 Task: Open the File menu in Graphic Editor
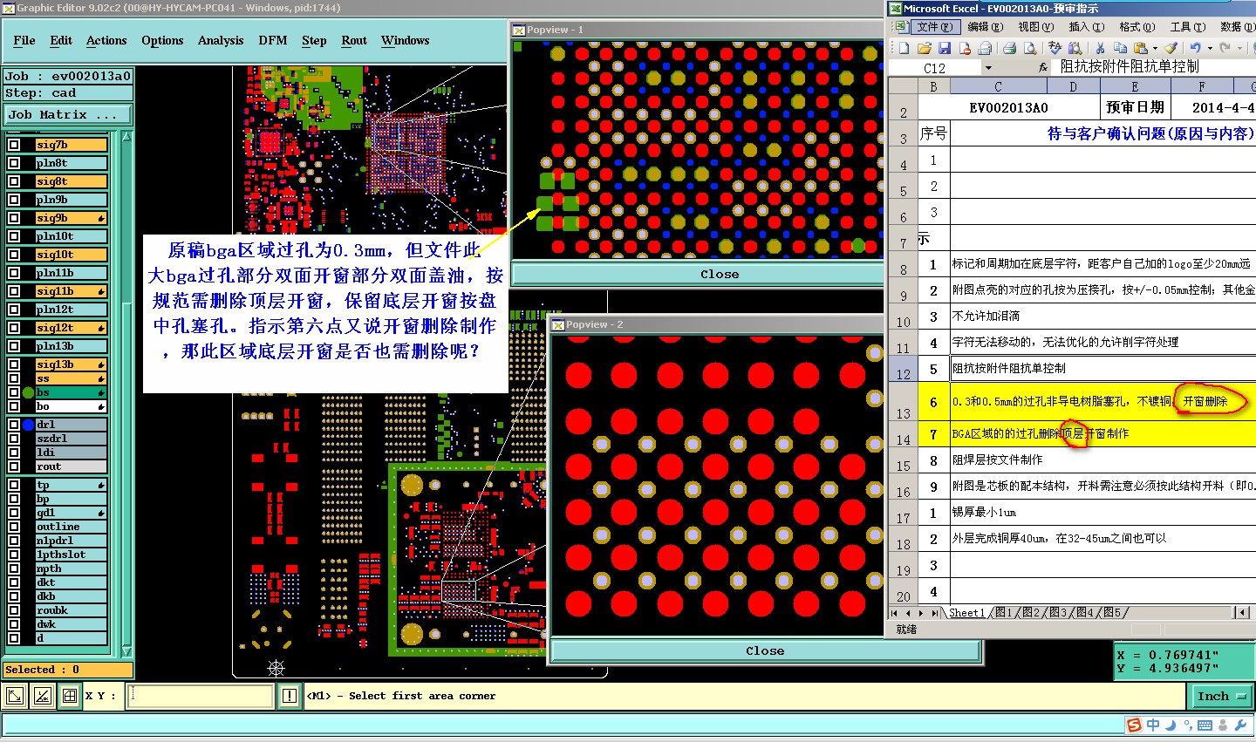click(24, 40)
